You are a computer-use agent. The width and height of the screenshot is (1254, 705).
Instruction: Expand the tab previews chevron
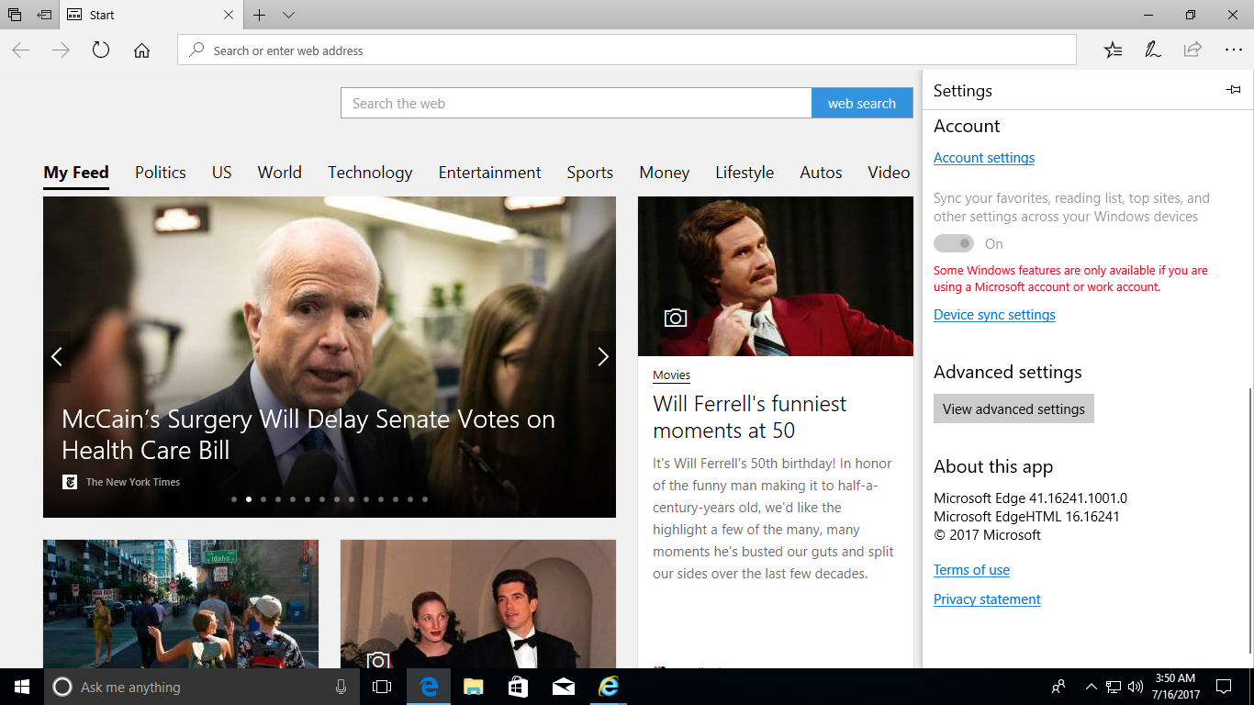pos(288,15)
